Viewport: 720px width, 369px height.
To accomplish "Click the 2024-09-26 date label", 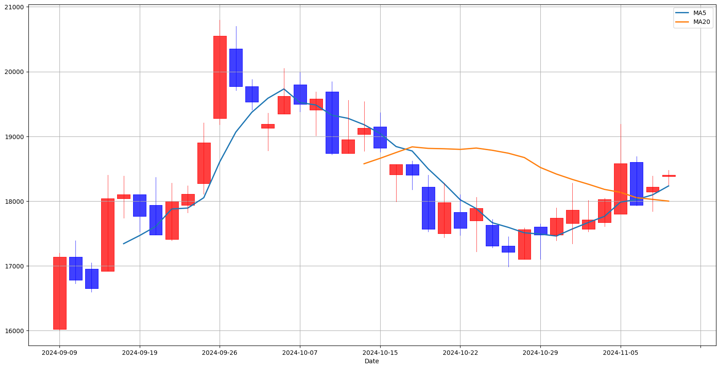I will (220, 353).
